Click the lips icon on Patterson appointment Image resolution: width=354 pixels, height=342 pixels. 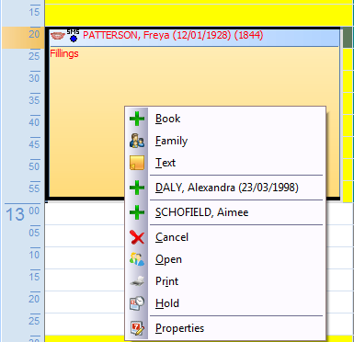[x=58, y=36]
